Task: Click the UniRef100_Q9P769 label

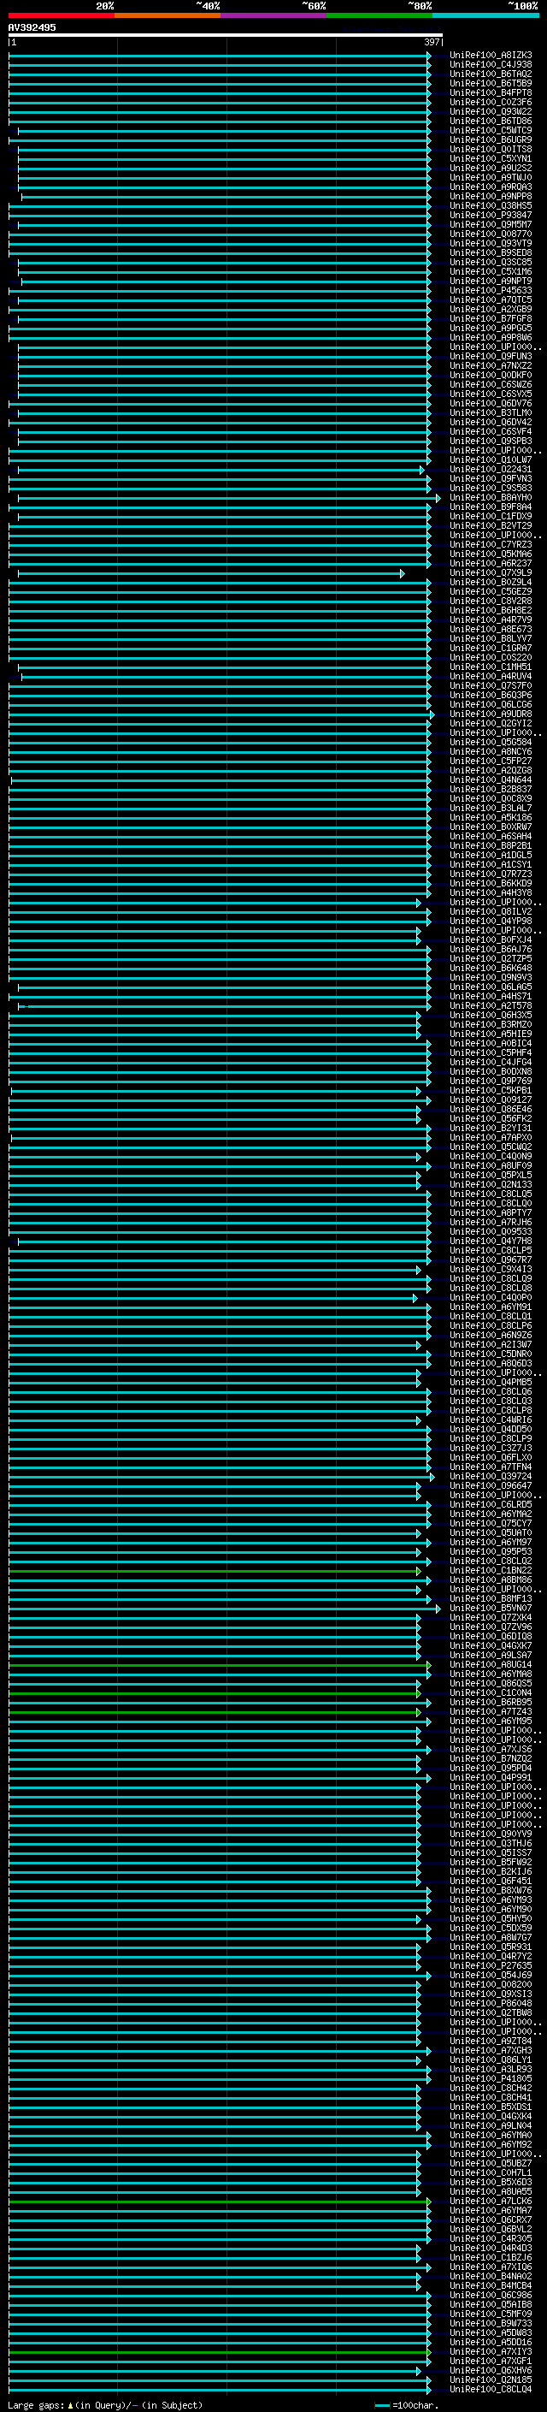Action: tap(491, 1082)
